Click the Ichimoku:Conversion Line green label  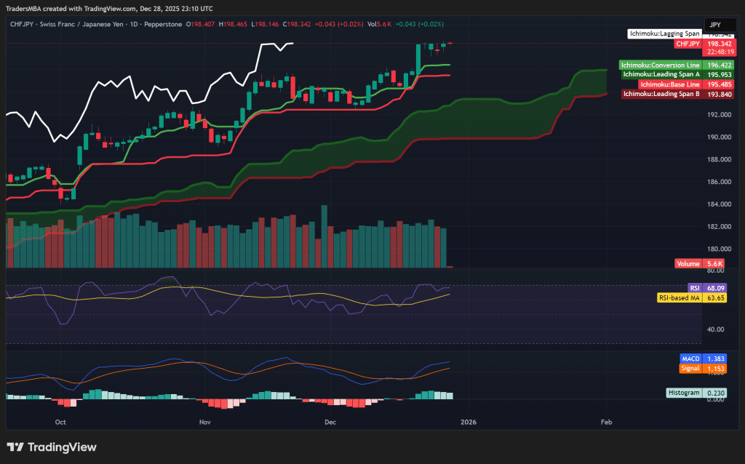[x=661, y=64]
